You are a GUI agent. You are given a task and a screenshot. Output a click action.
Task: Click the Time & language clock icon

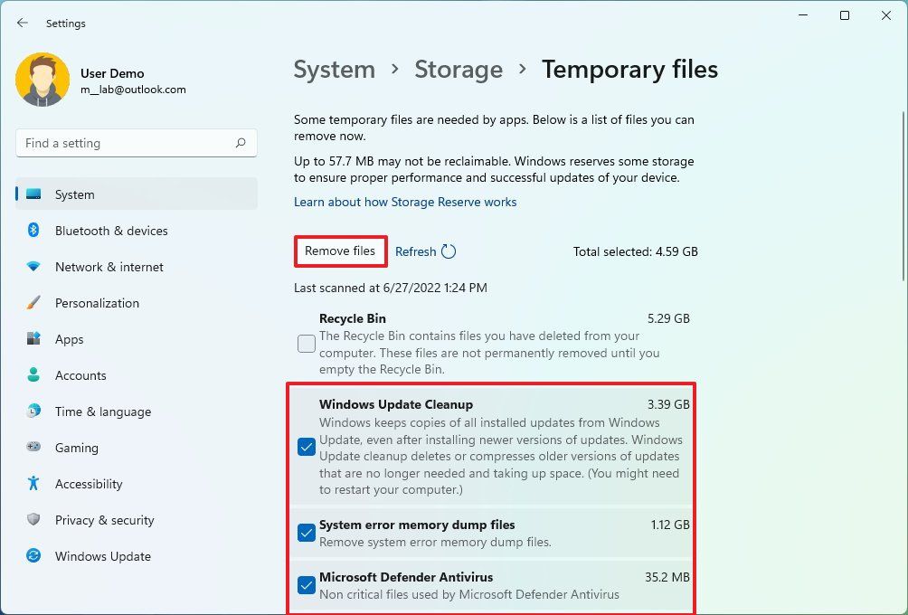34,412
